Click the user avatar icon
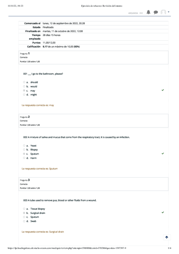The height and width of the screenshot is (254, 179). [x=163, y=12]
